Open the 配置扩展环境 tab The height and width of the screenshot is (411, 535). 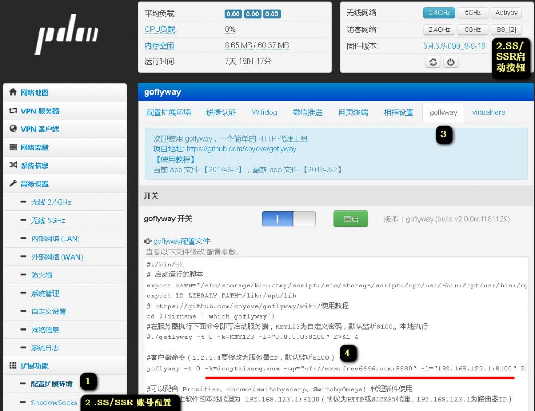click(x=169, y=113)
